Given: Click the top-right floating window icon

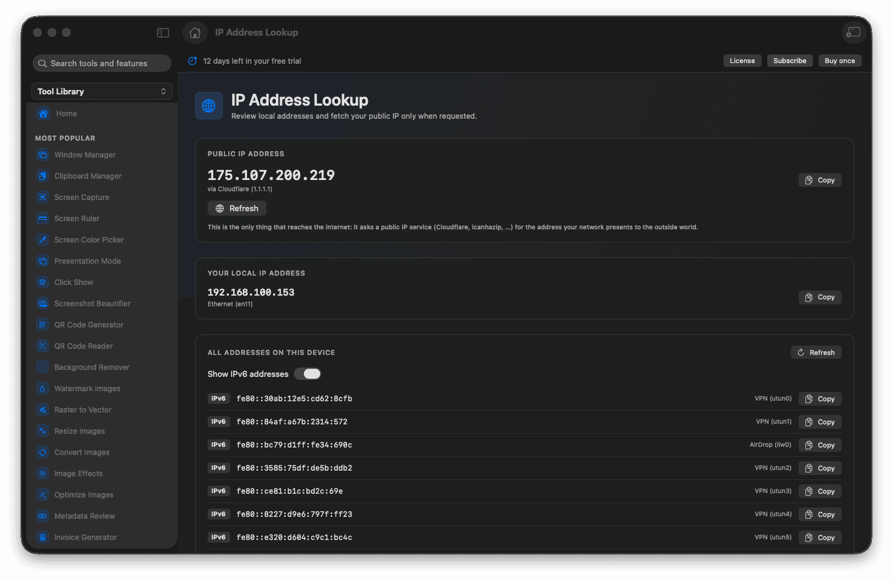Looking at the screenshot, I should [854, 32].
